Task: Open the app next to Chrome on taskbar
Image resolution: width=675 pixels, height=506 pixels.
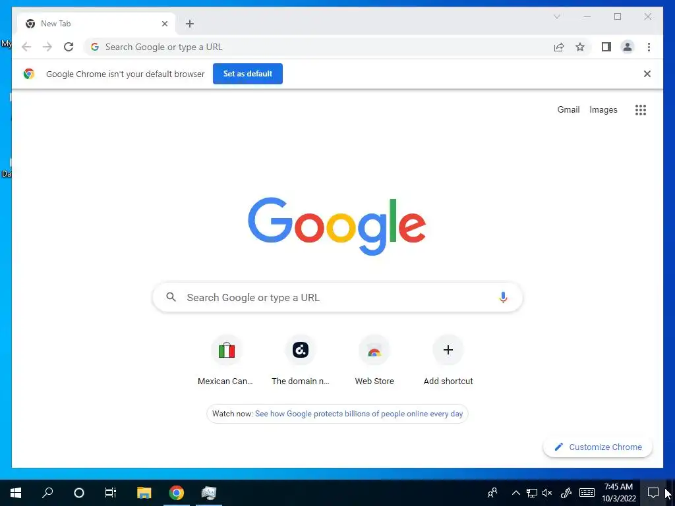Action: (x=209, y=493)
